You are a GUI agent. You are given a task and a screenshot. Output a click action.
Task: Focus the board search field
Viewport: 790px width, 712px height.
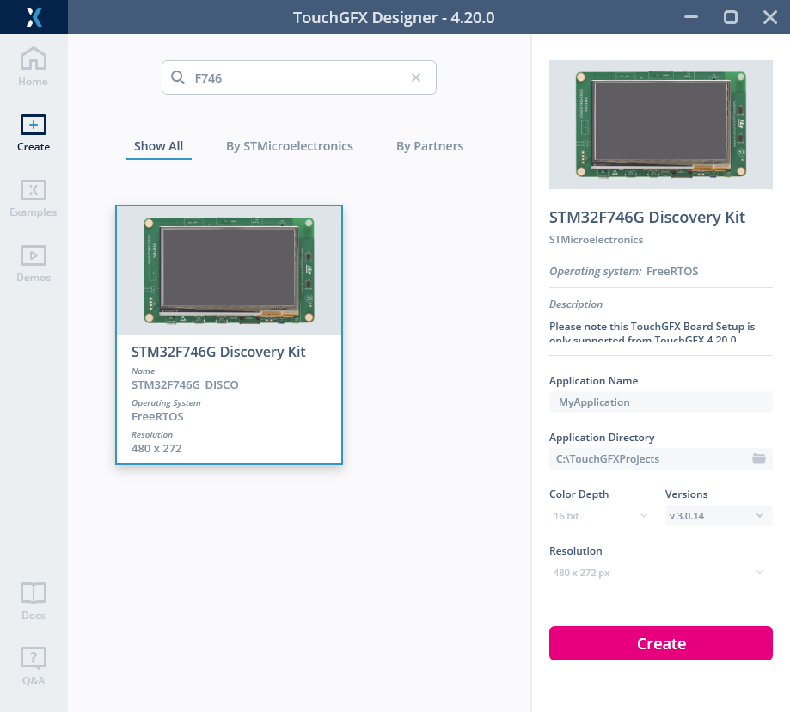tap(299, 77)
